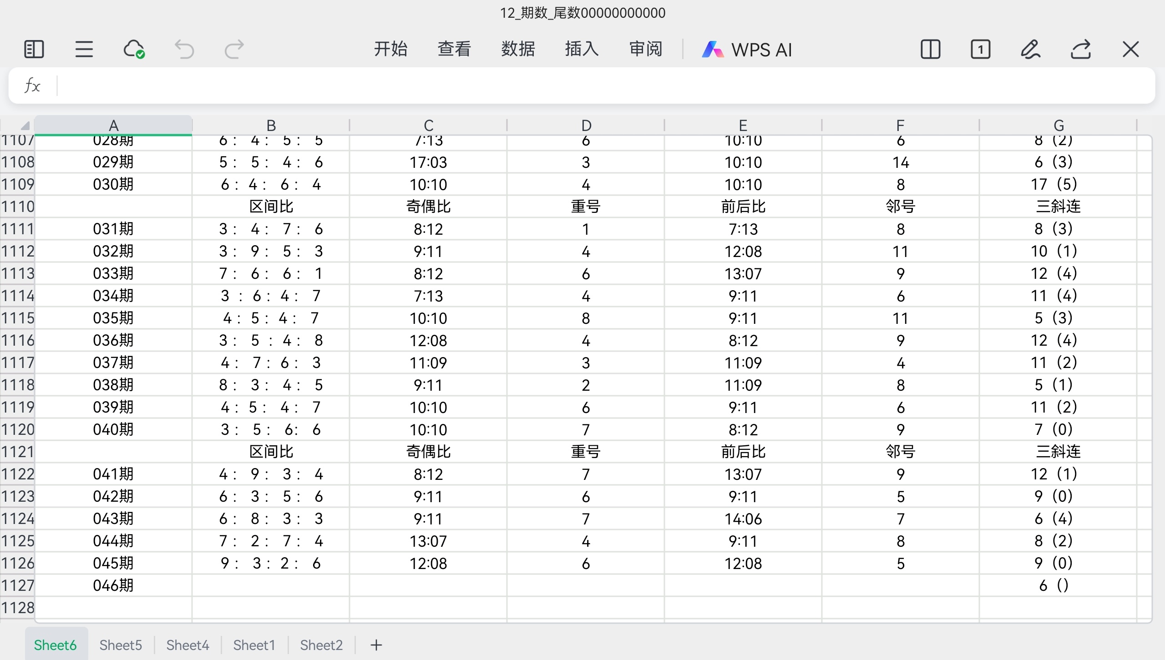Image resolution: width=1165 pixels, height=660 pixels.
Task: Add a new sheet with plus button
Action: (x=376, y=645)
